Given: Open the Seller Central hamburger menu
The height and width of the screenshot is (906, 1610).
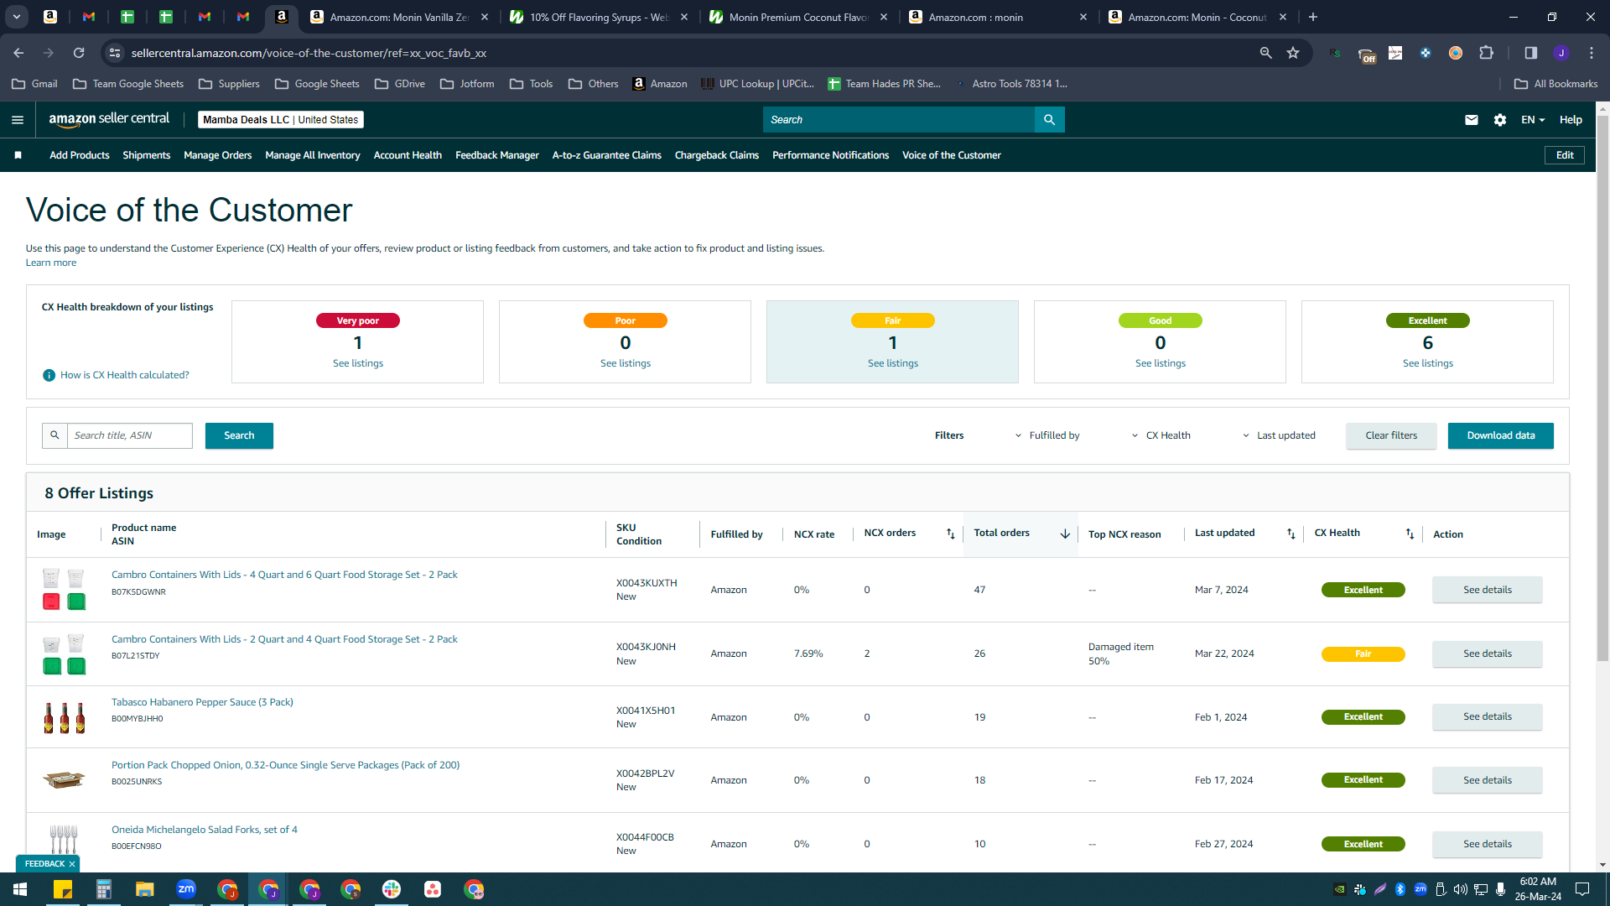Looking at the screenshot, I should 17,120.
